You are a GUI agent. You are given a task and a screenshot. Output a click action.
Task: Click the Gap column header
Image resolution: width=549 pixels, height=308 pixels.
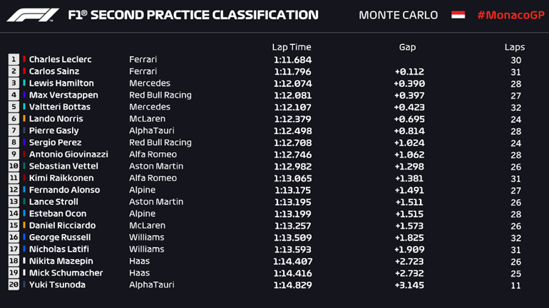coord(407,47)
